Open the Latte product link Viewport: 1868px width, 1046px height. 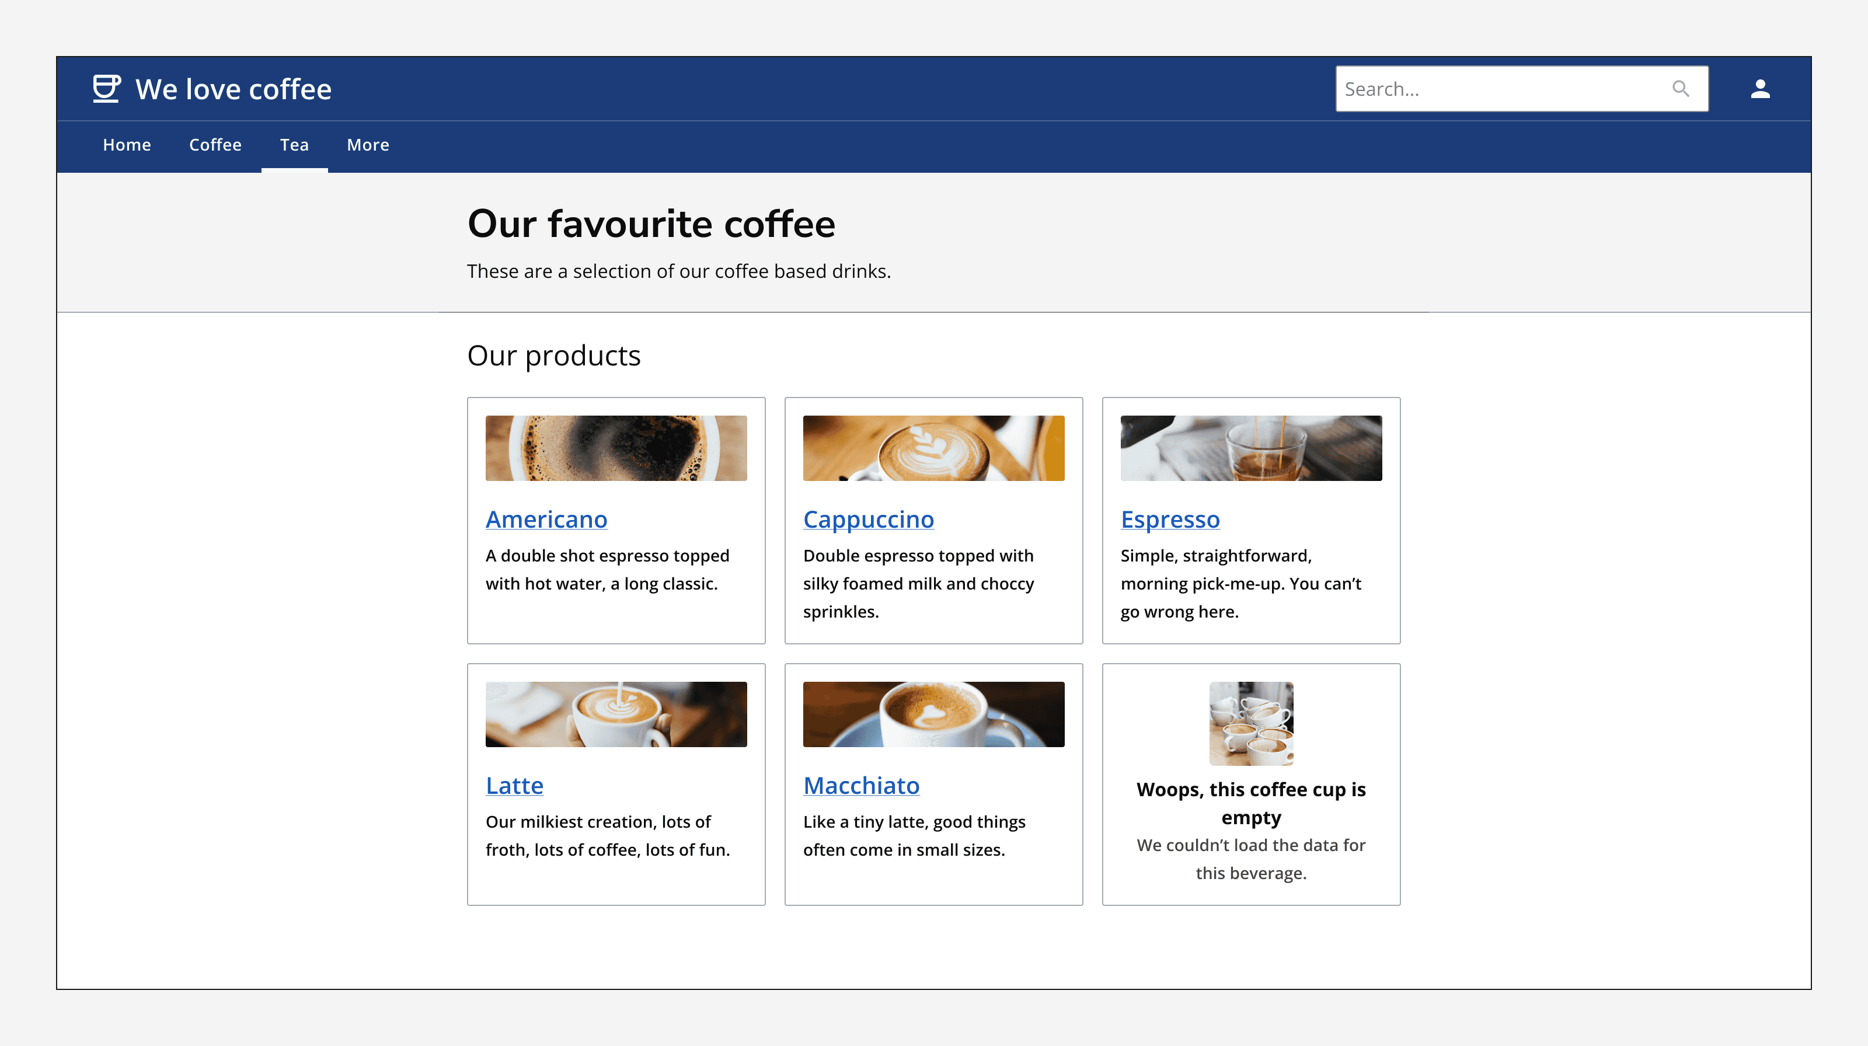(x=514, y=785)
